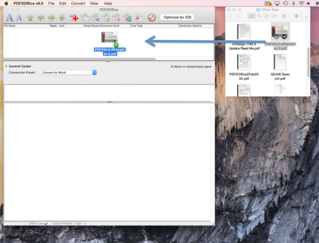
Task: Open the Finder arrange-by dropdown
Action: pyautogui.click(x=285, y=16)
